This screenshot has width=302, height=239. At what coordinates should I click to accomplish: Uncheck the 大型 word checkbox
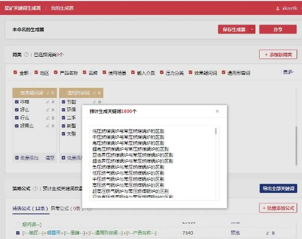[x=63, y=134]
